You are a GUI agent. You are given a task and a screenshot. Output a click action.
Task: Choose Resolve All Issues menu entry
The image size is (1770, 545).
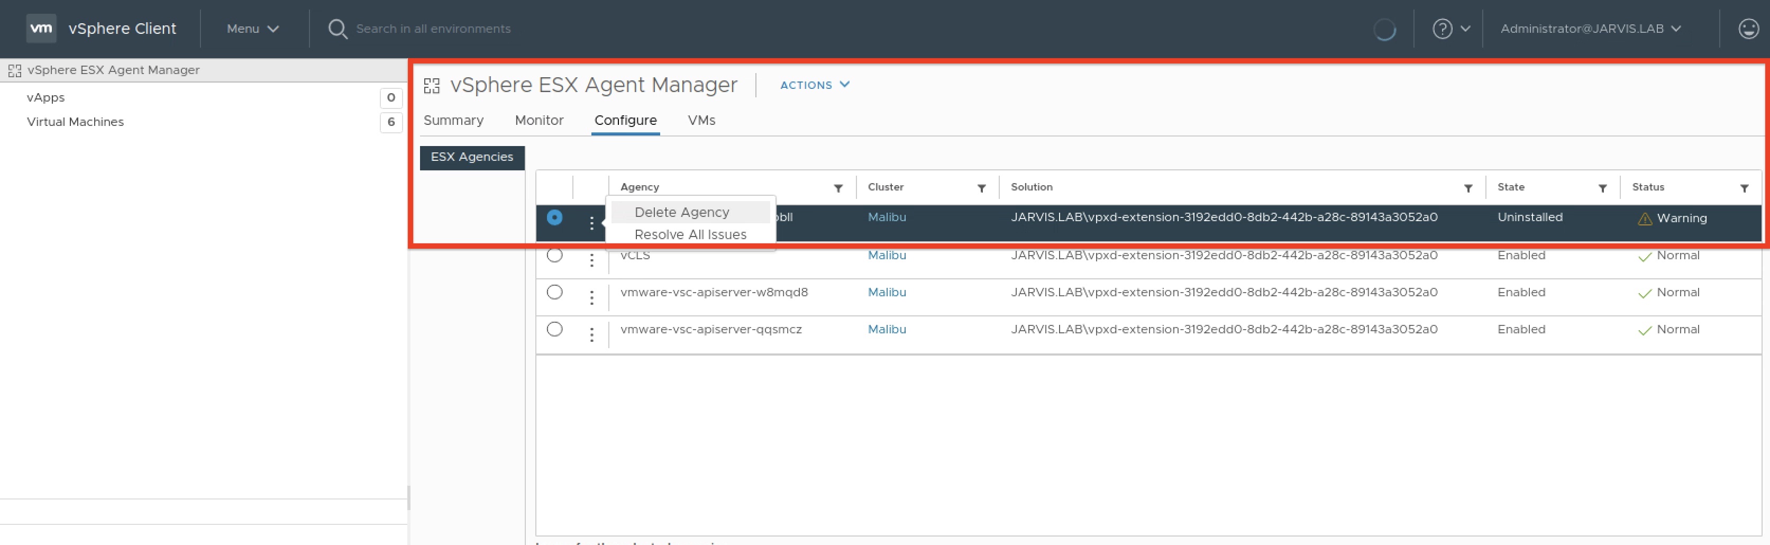[x=690, y=234]
